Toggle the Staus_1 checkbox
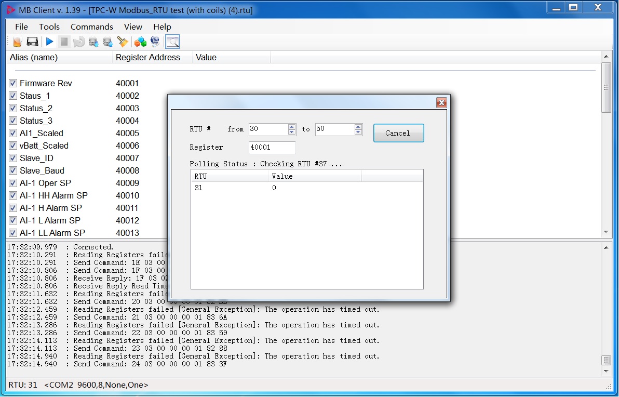The width and height of the screenshot is (619, 397). pos(13,96)
